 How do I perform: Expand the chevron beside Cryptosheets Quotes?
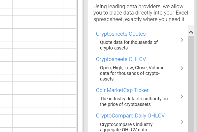(x=182, y=40)
